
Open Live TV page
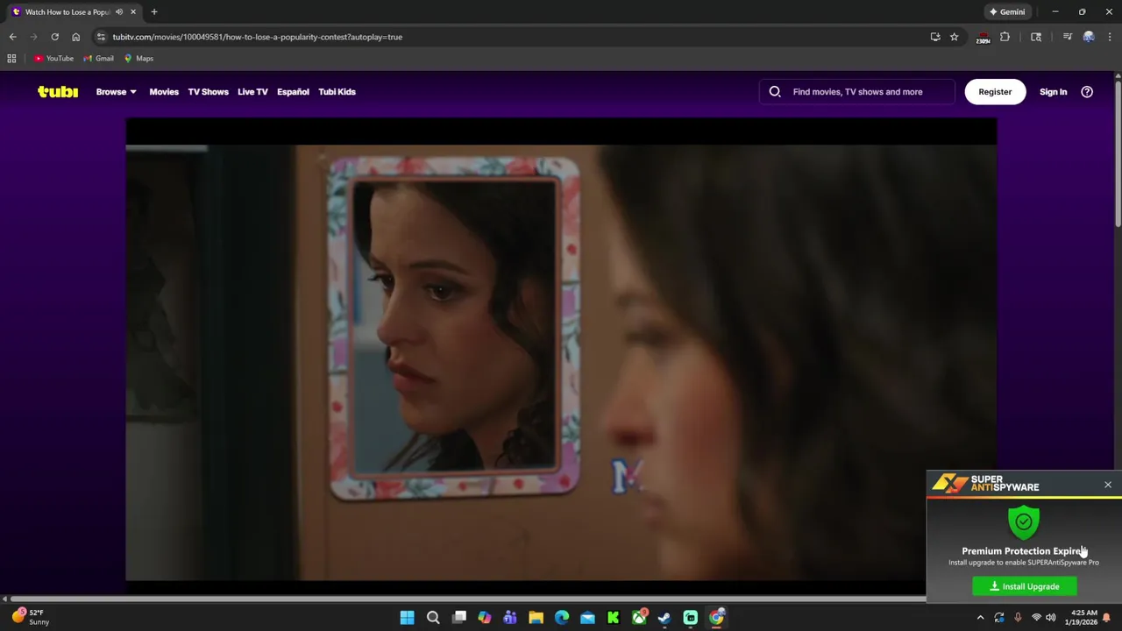click(252, 91)
